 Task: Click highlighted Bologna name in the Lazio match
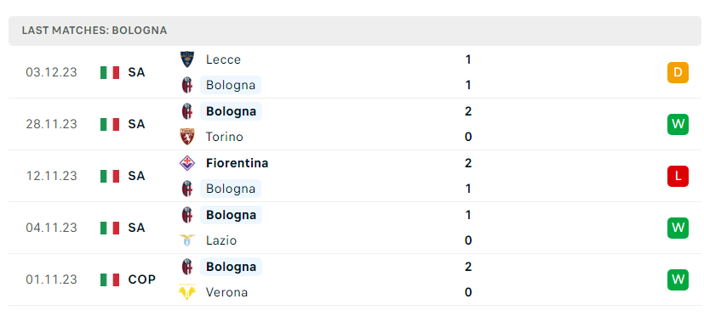(231, 215)
